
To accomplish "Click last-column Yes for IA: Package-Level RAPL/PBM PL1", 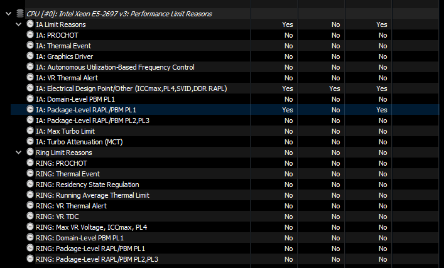I will [x=382, y=110].
